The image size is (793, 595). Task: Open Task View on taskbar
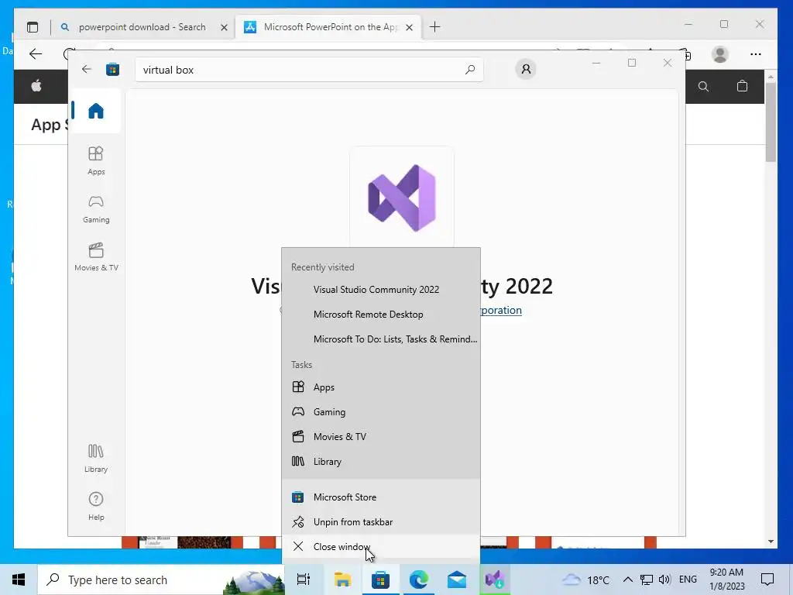tap(304, 580)
